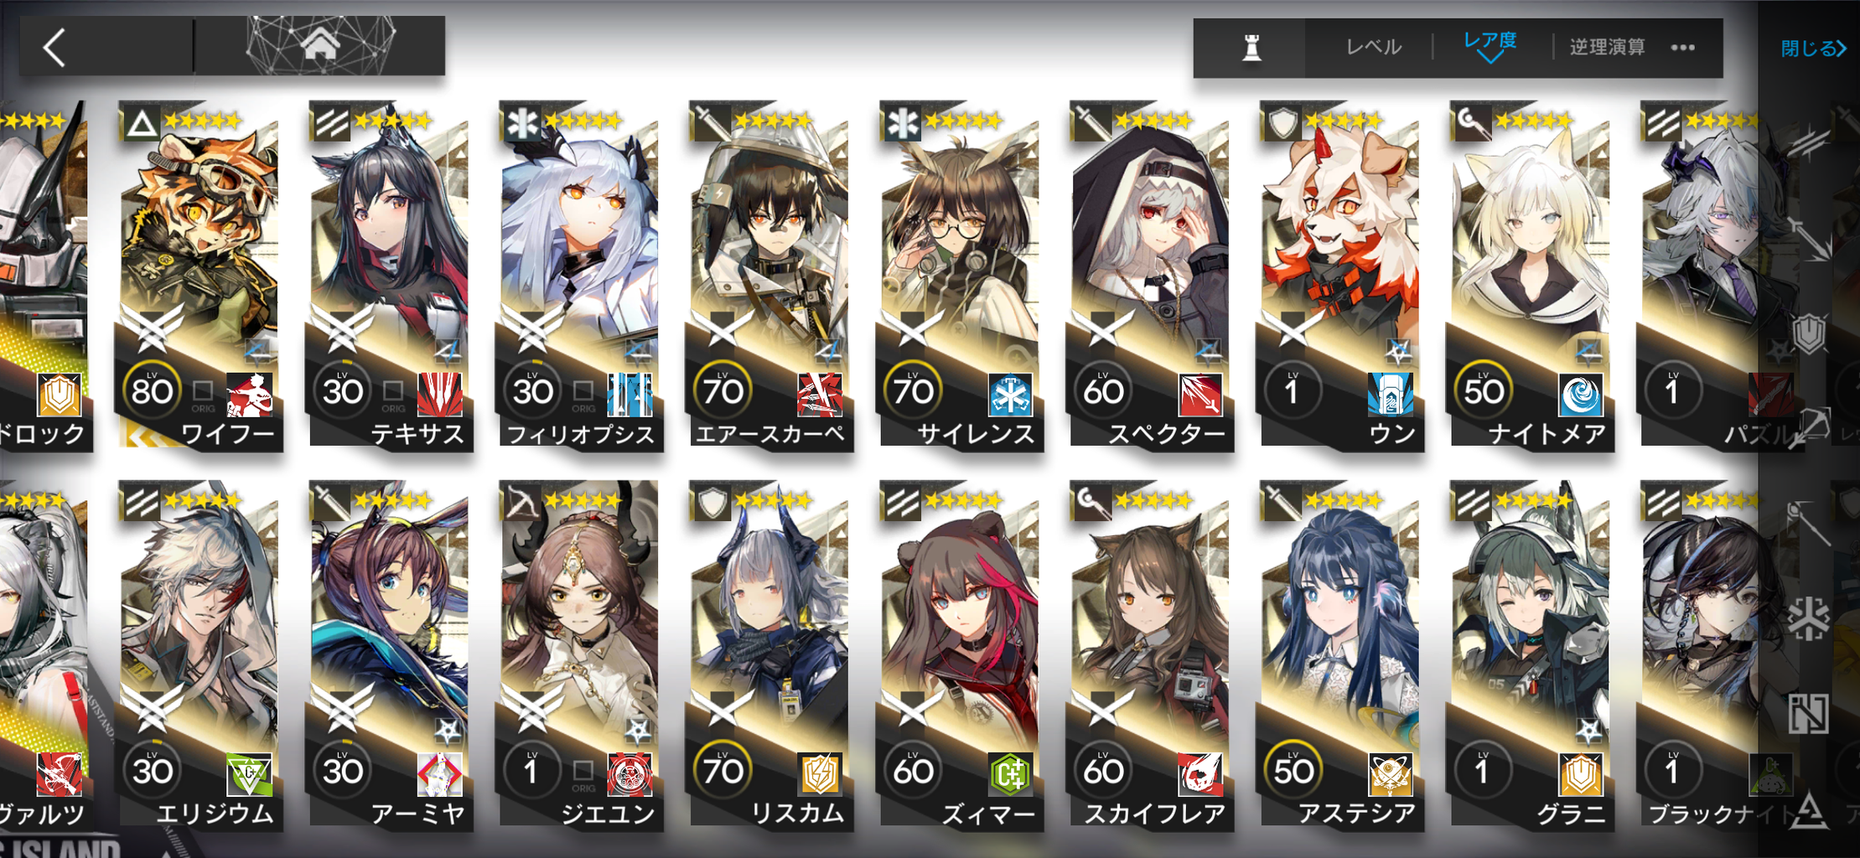Filter by Vanguard class in sidebar
Viewport: 1860px width, 858px height.
coord(1809,142)
